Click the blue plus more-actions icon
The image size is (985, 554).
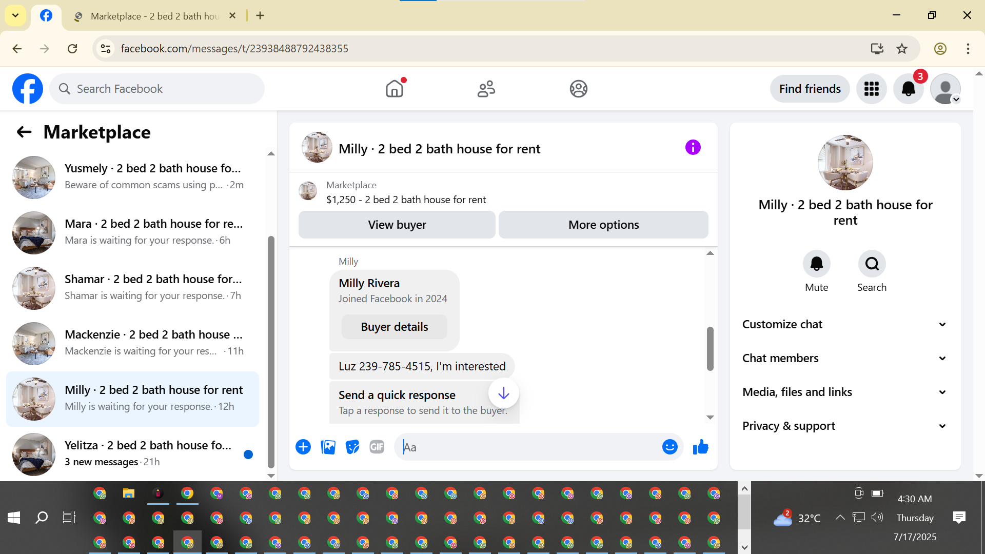tap(303, 447)
